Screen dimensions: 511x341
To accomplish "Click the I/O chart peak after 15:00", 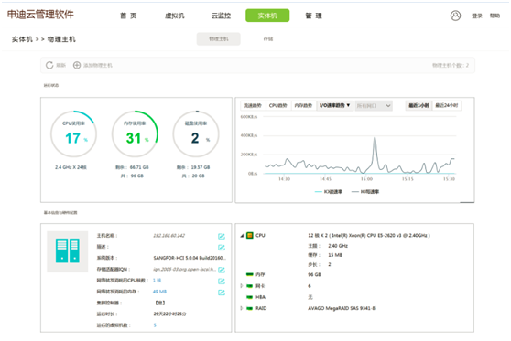I will pos(375,138).
